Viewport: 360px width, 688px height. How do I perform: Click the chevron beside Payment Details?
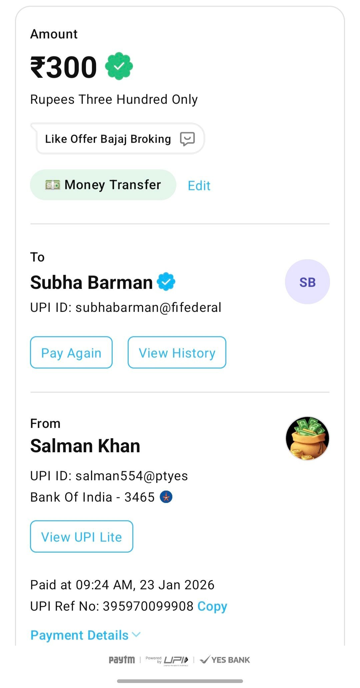click(136, 635)
